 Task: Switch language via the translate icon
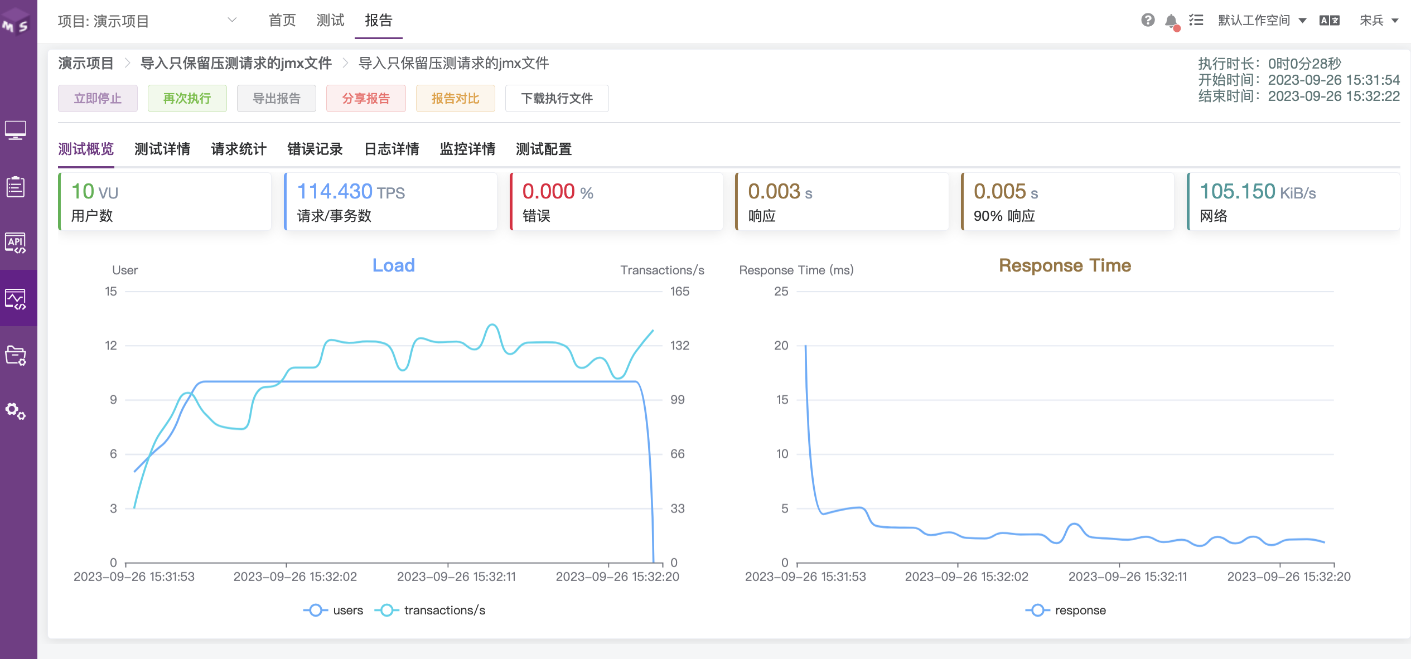(x=1329, y=20)
